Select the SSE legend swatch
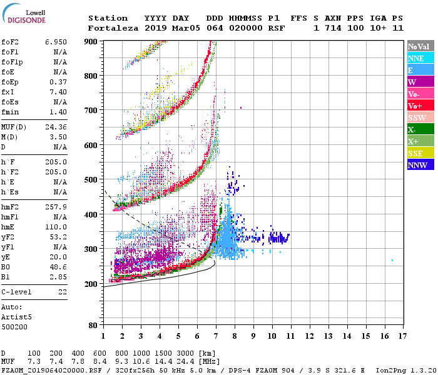438x375 pixels. [x=420, y=153]
